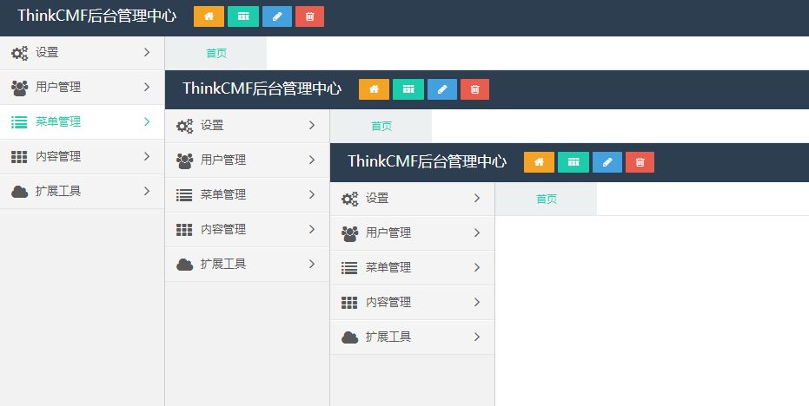The image size is (809, 406).
Task: Expand the 用户管理 chevron in the outermost sidebar
Action: (x=147, y=87)
